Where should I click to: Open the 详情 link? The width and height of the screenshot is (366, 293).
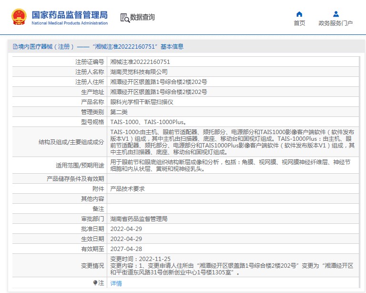(x=116, y=283)
